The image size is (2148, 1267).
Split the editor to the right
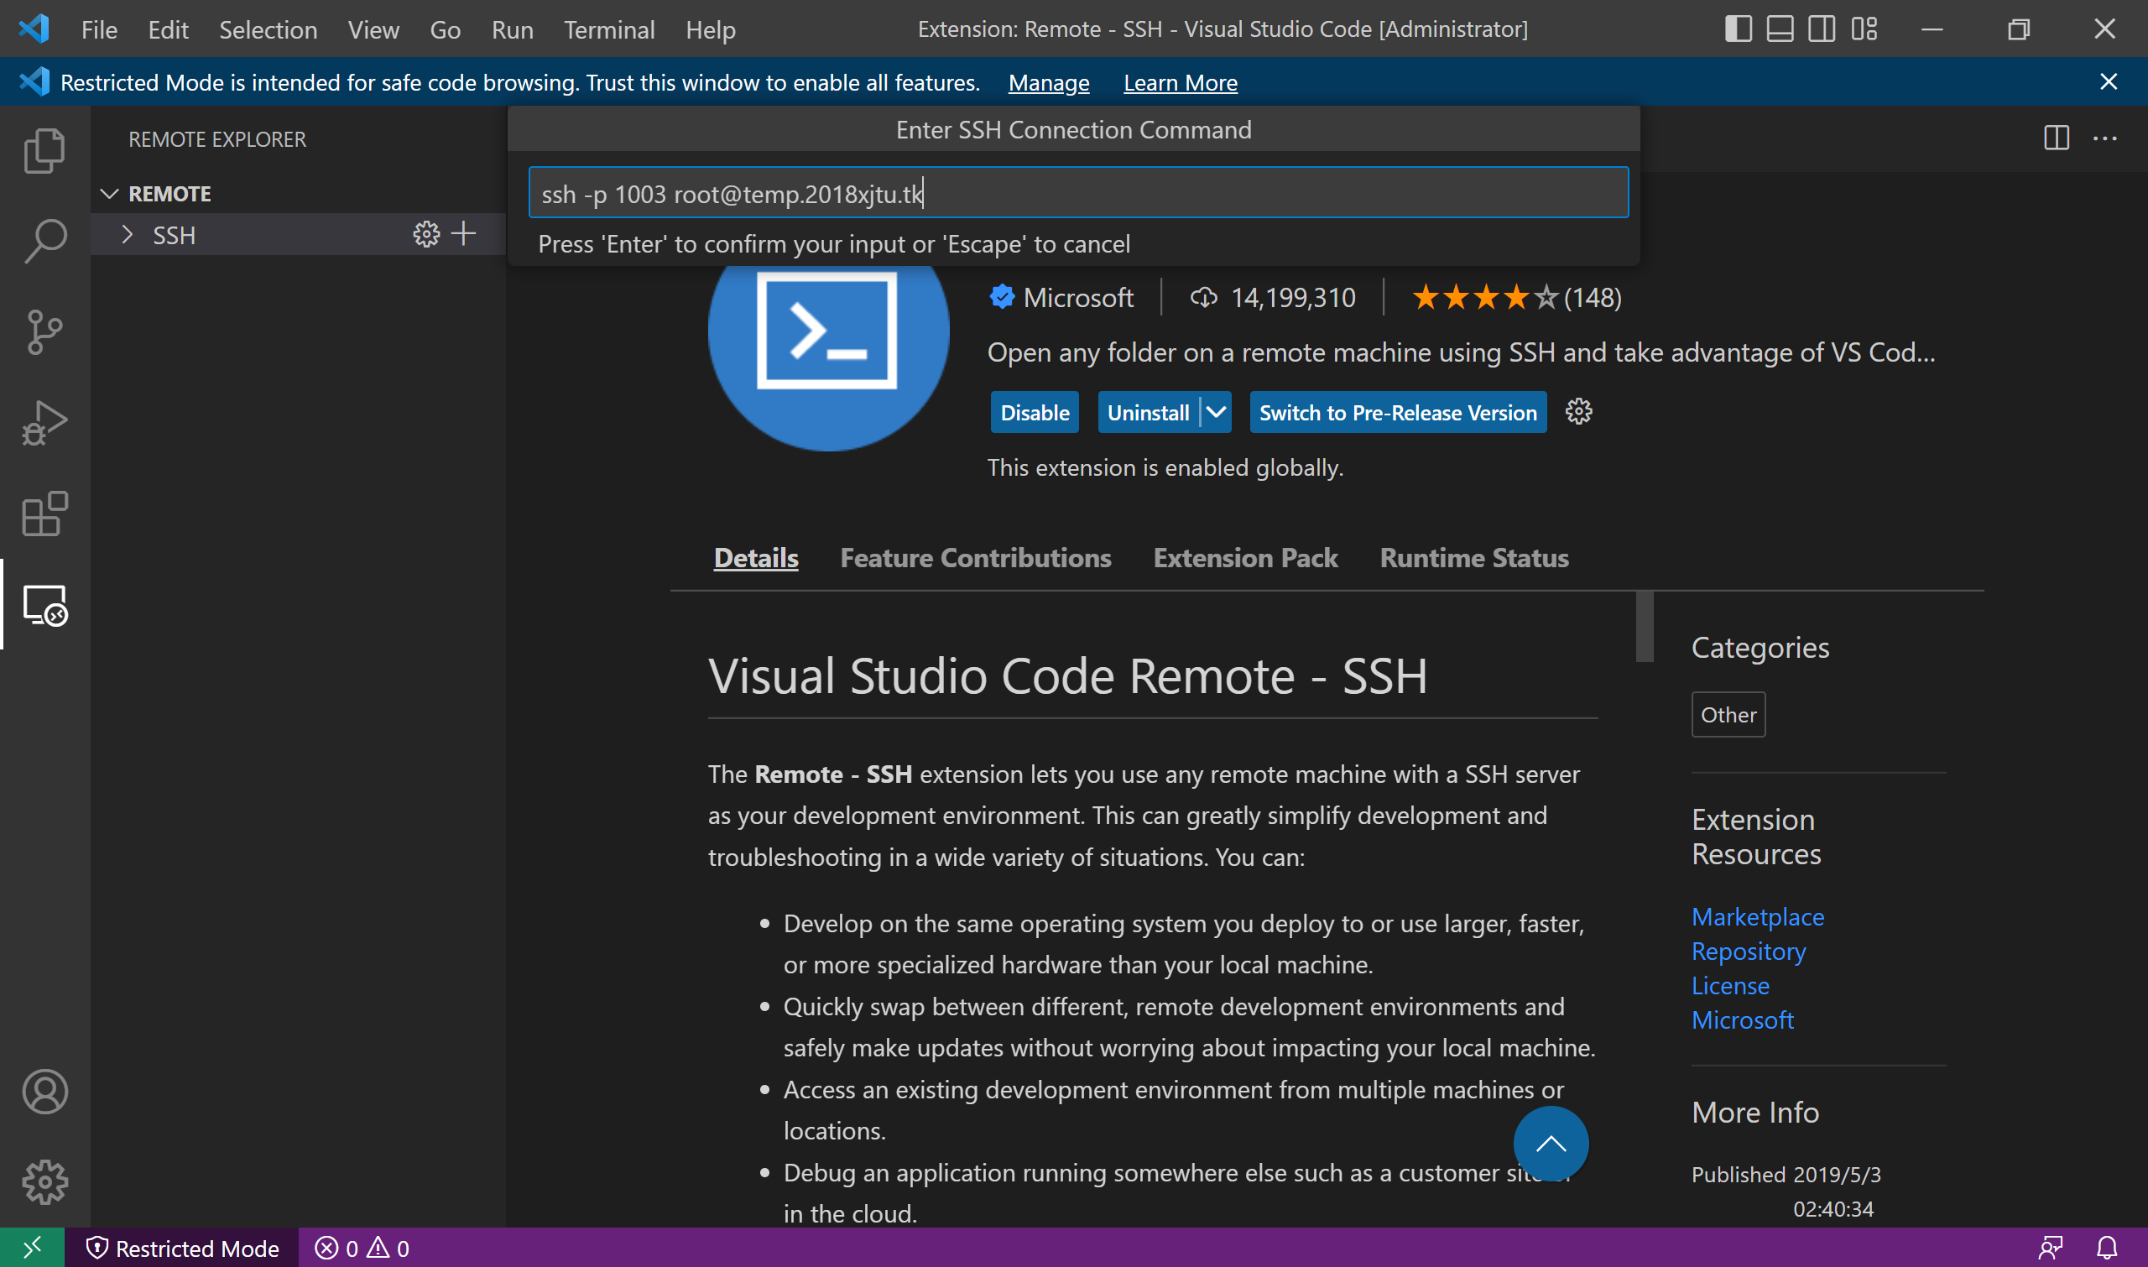click(x=2056, y=138)
